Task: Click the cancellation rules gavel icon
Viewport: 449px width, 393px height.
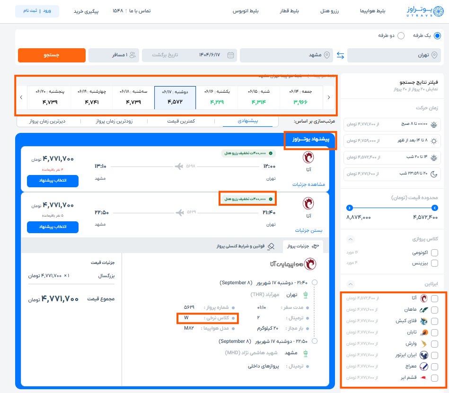Action: tap(271, 246)
